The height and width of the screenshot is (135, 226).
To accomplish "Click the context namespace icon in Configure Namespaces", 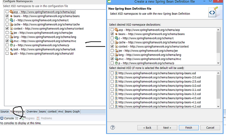I will 11,28.
